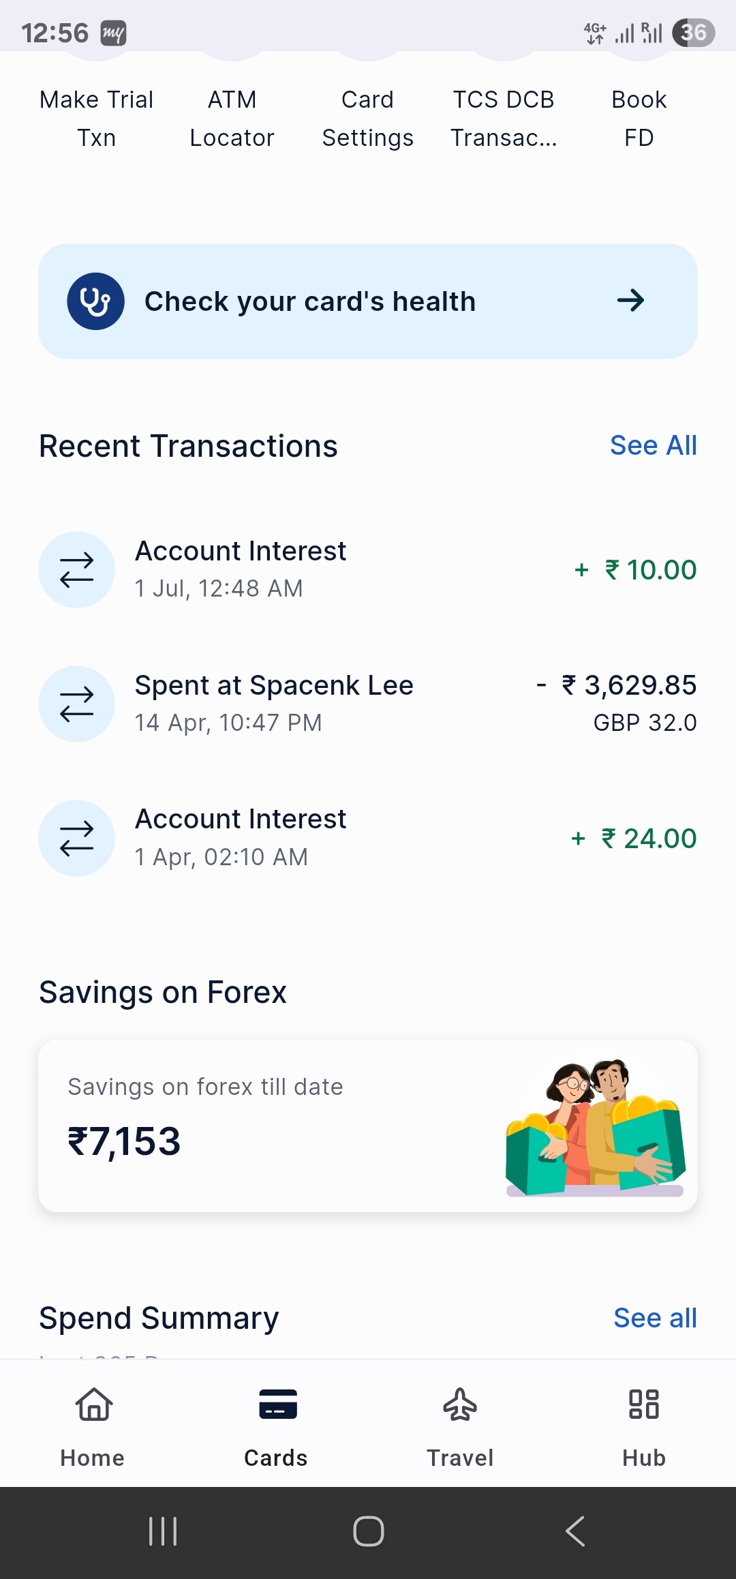Open Make Trial Txn shortcut
This screenshot has height=1579, width=736.
(97, 119)
